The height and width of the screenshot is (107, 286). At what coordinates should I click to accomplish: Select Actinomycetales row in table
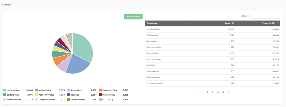click(213, 59)
